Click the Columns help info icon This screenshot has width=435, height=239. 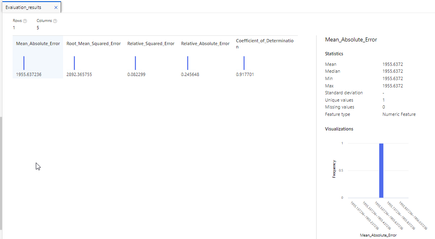click(55, 21)
